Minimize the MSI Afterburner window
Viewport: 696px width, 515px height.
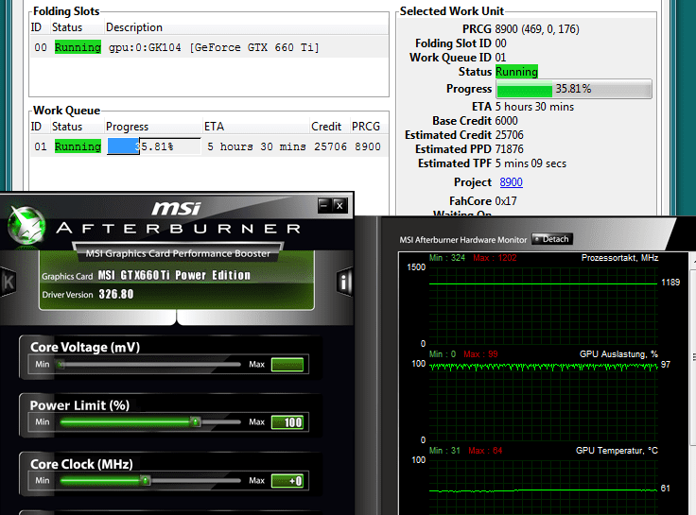[324, 205]
